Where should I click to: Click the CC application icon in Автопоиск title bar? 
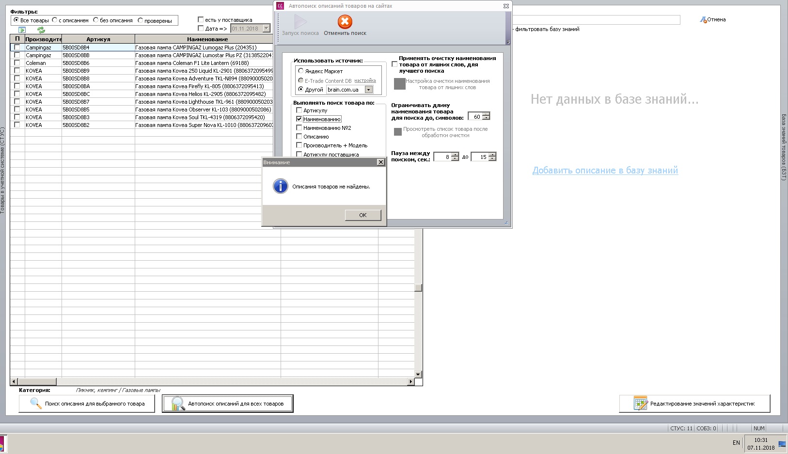[280, 6]
